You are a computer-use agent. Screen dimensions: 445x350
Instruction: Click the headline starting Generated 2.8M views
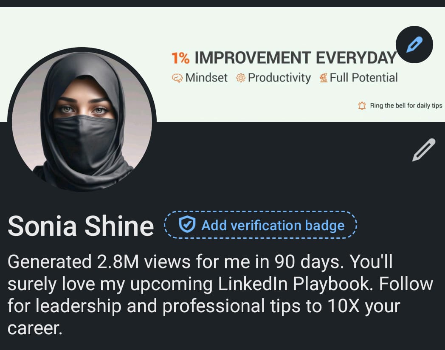[220, 294]
